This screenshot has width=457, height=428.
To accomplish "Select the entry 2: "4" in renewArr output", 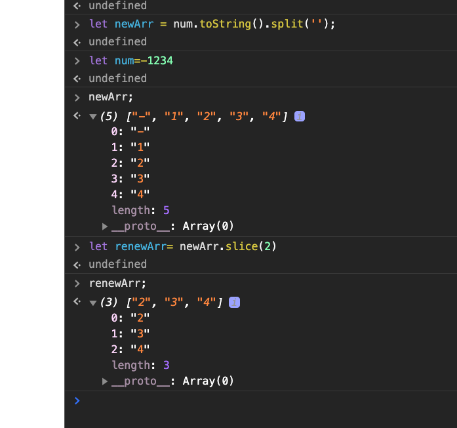I will pos(130,349).
